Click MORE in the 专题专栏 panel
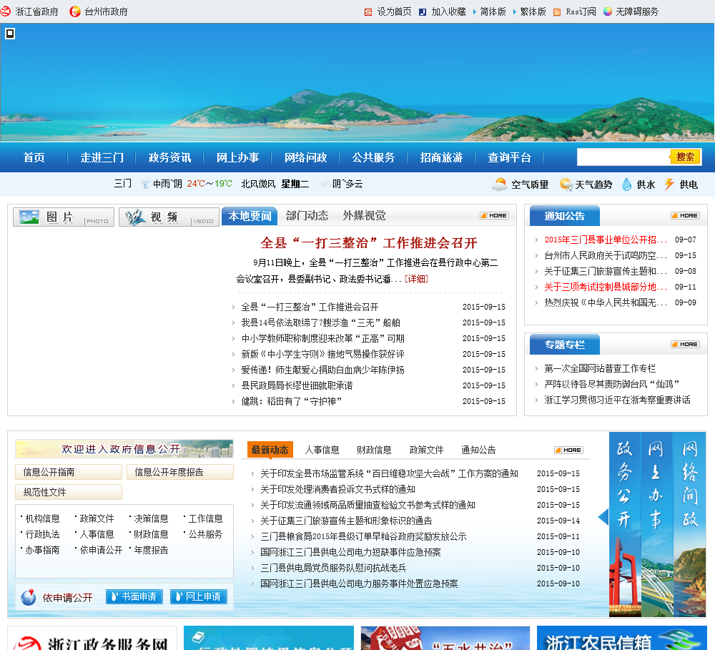 tap(685, 344)
